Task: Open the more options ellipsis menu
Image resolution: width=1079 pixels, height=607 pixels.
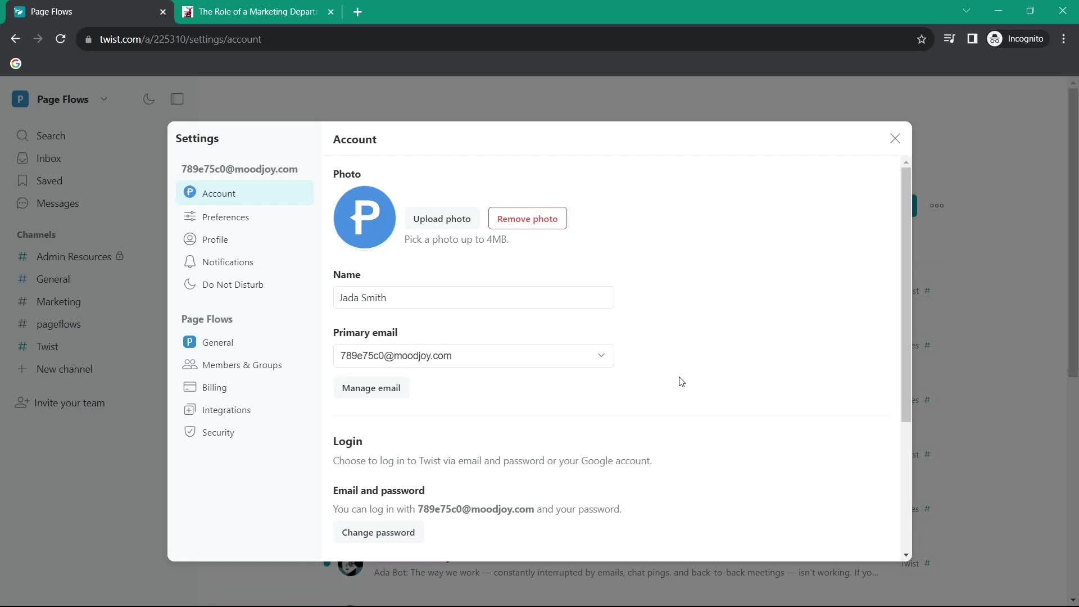Action: tap(937, 206)
